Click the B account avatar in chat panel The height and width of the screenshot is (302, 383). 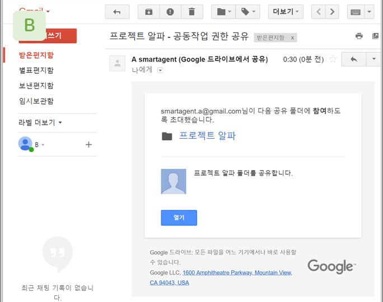point(25,144)
